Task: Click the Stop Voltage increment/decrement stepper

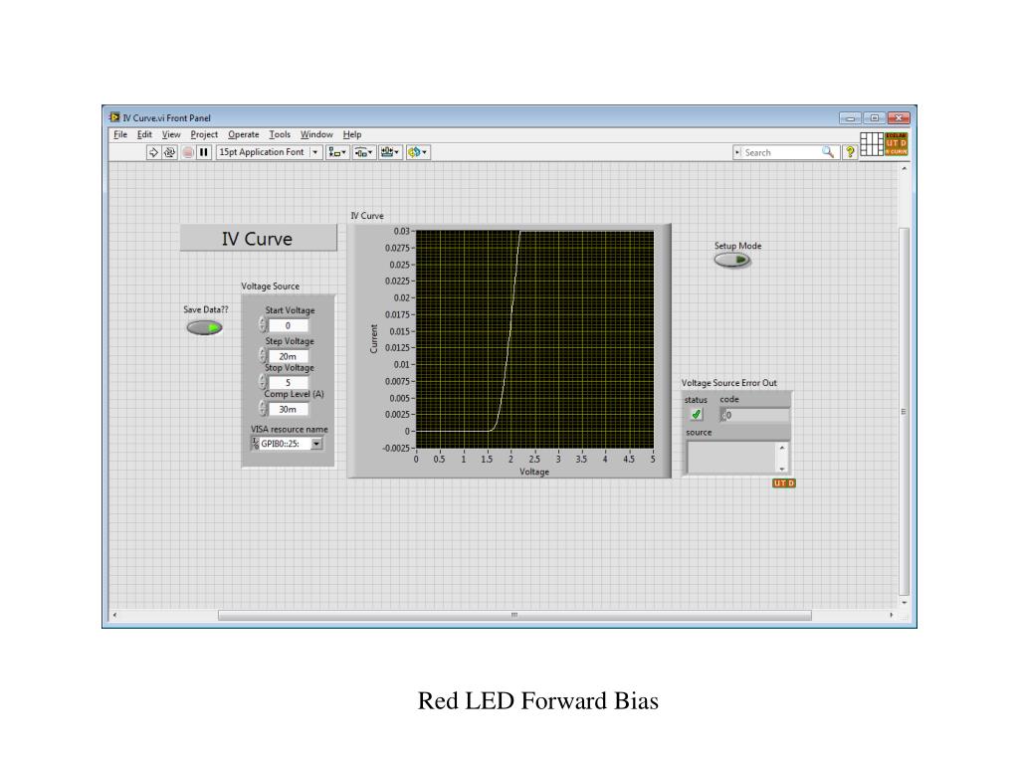Action: 263,381
